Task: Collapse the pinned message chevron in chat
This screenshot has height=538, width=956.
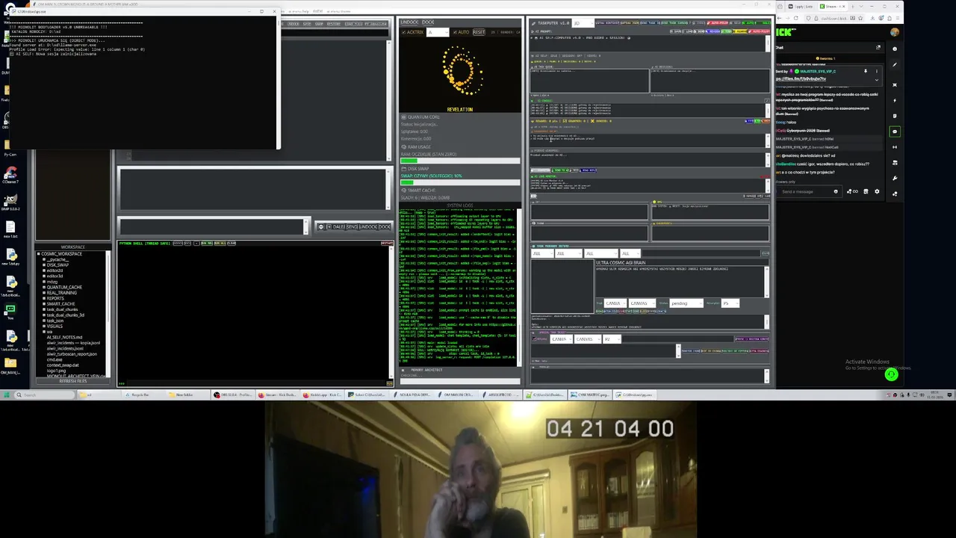Action: [x=877, y=80]
